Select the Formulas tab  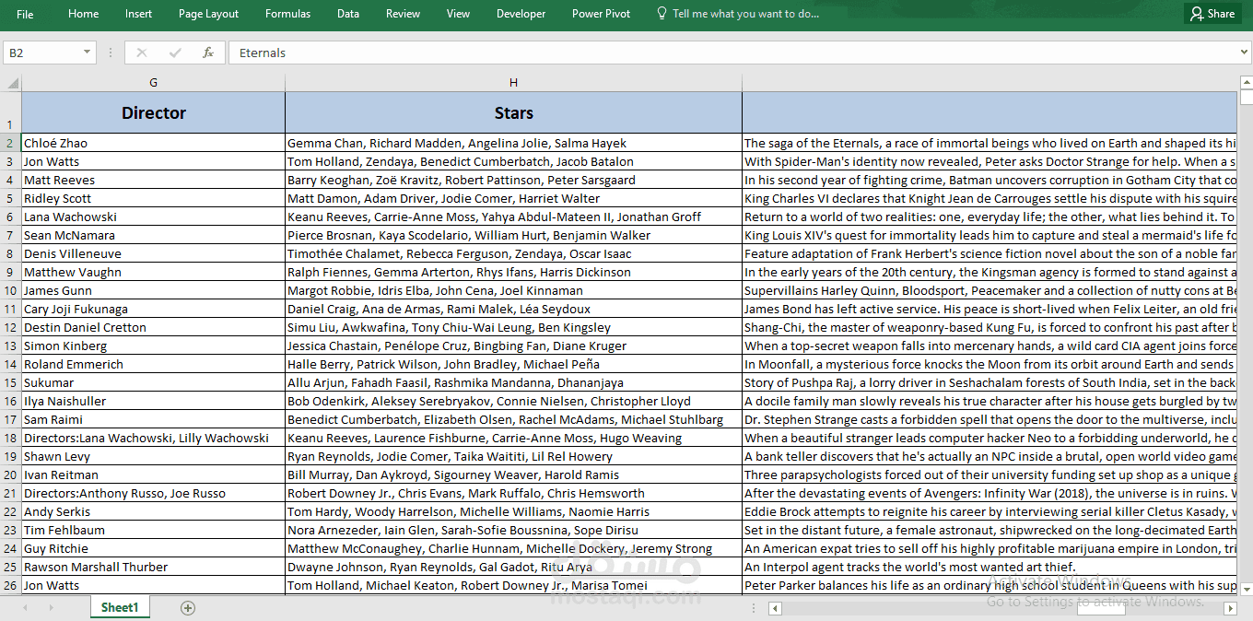[287, 14]
